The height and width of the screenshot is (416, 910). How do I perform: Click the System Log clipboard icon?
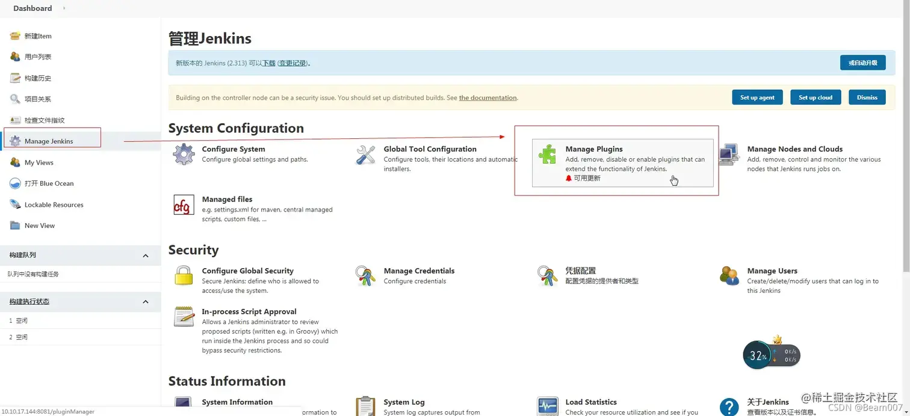(x=365, y=406)
